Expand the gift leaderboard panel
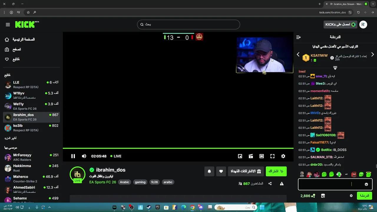Screen dimensions: 377x212 click(x=335, y=68)
